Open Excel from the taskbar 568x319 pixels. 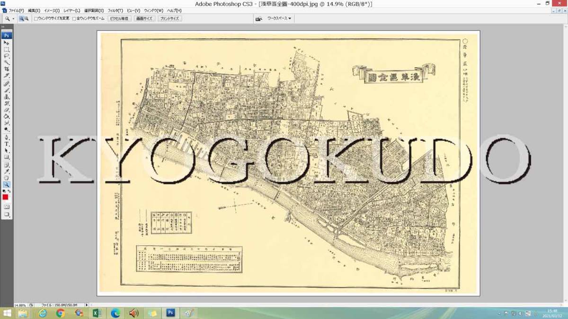98,313
